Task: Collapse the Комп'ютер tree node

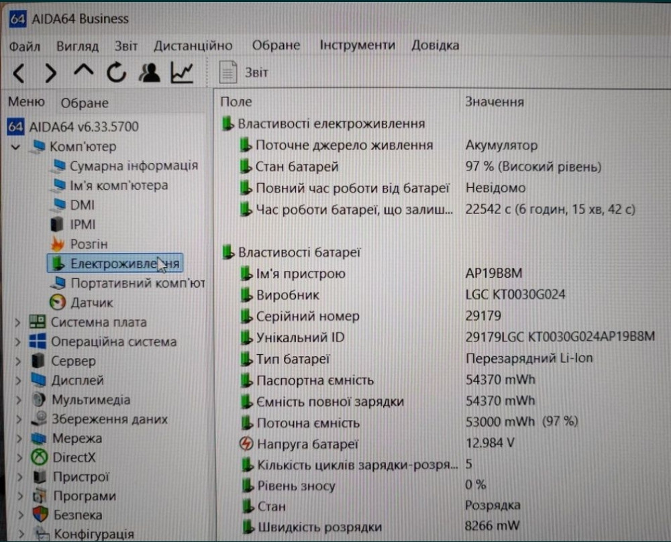Action: coord(16,147)
